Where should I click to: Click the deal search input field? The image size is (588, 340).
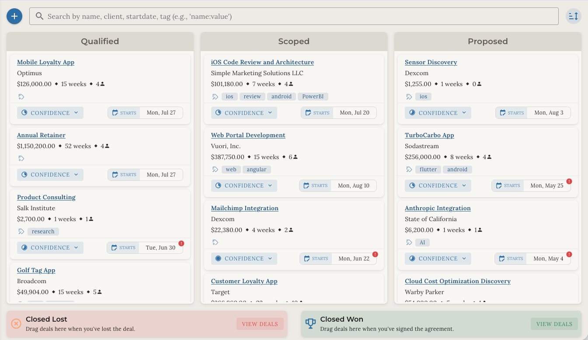click(x=294, y=16)
